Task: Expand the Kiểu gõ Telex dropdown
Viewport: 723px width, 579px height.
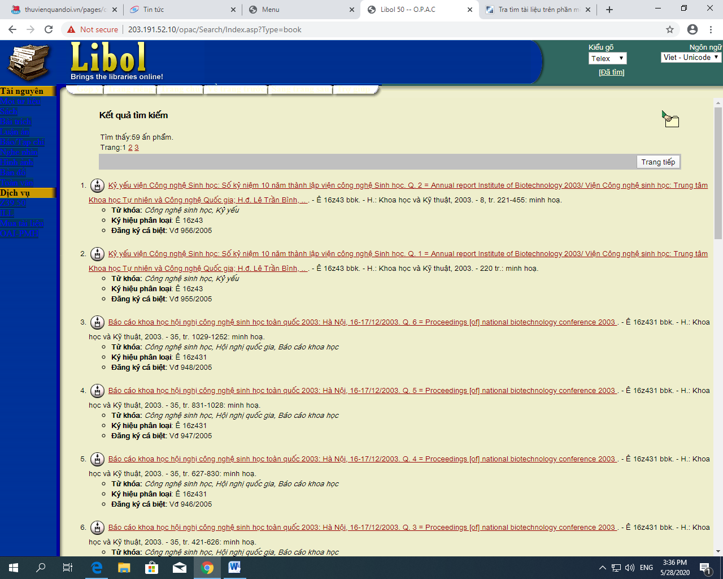Action: [x=607, y=58]
